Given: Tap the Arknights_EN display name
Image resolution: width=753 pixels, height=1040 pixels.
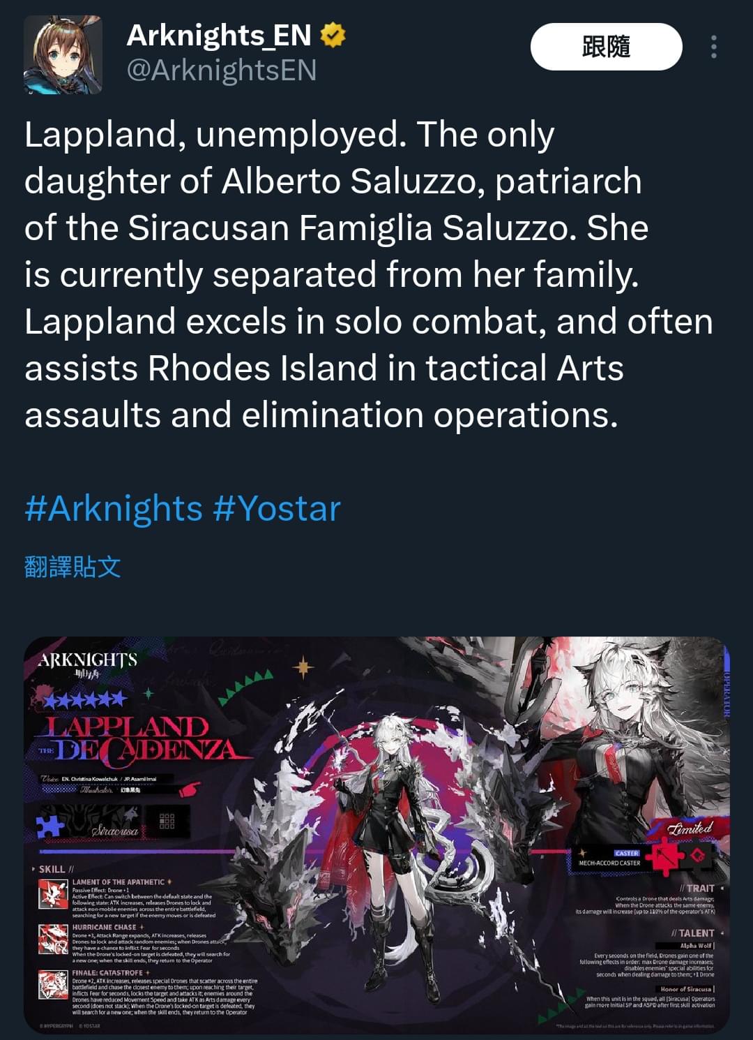Looking at the screenshot, I should point(219,35).
